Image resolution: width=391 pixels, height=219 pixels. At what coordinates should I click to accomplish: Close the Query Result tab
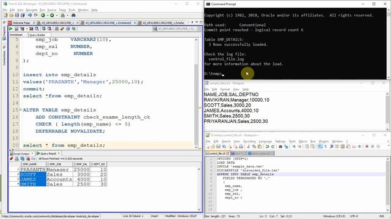pyautogui.click(x=59, y=153)
